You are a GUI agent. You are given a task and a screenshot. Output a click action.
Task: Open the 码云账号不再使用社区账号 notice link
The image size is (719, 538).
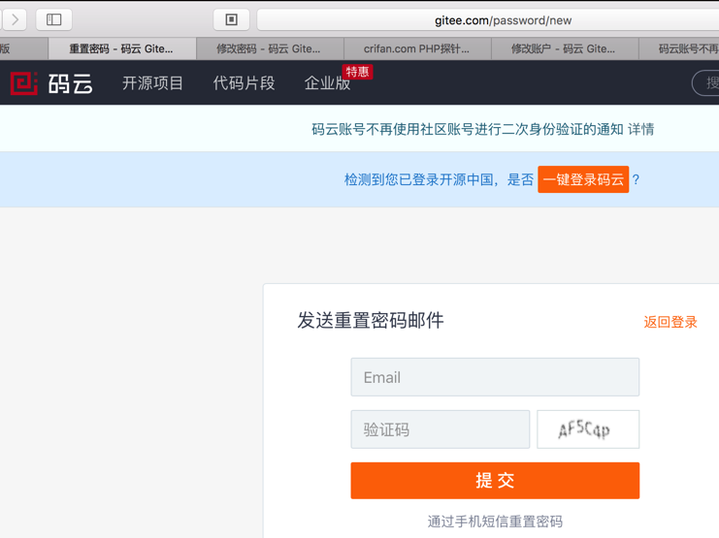tap(468, 129)
